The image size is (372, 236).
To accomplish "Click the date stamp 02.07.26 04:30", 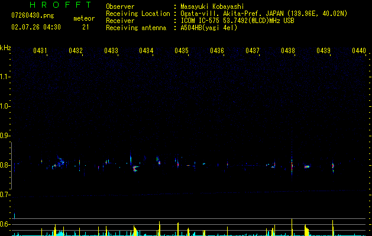I will click(36, 27).
